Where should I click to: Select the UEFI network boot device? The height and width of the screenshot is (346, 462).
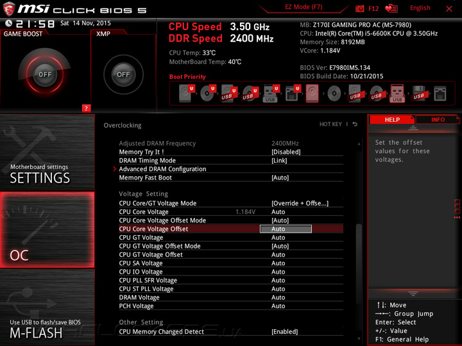293,94
